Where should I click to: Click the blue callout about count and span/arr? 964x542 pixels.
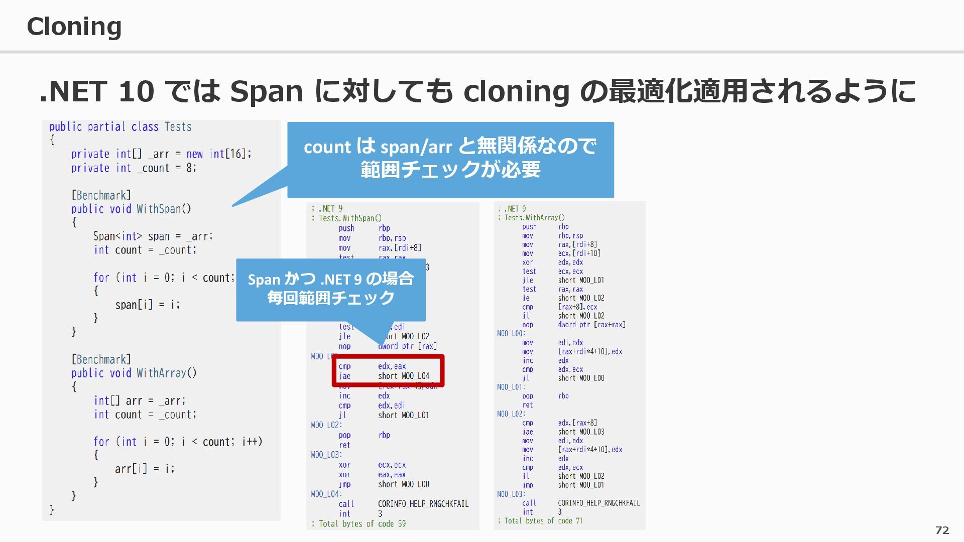[450, 159]
